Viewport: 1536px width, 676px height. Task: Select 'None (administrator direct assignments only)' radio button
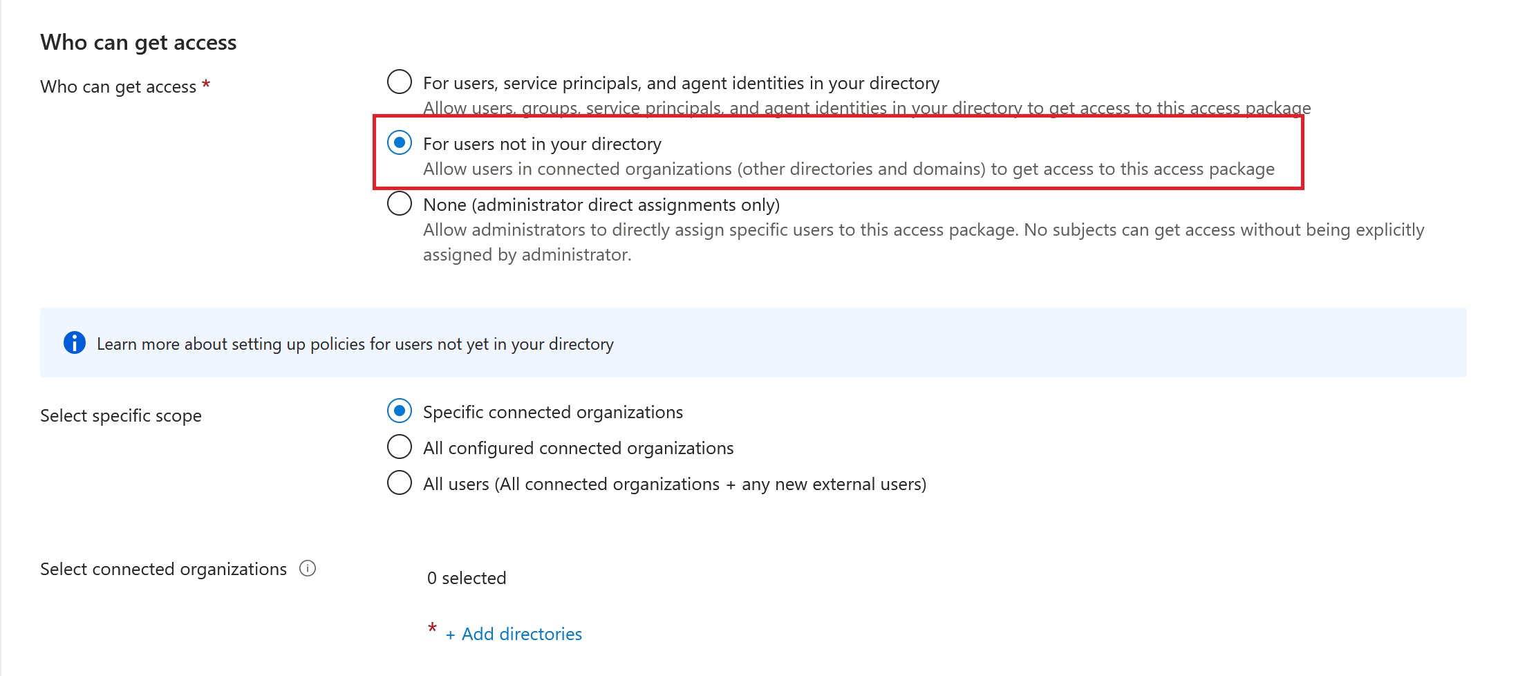click(x=400, y=203)
